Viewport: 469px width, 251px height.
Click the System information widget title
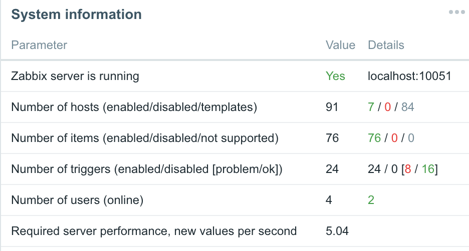tap(76, 14)
